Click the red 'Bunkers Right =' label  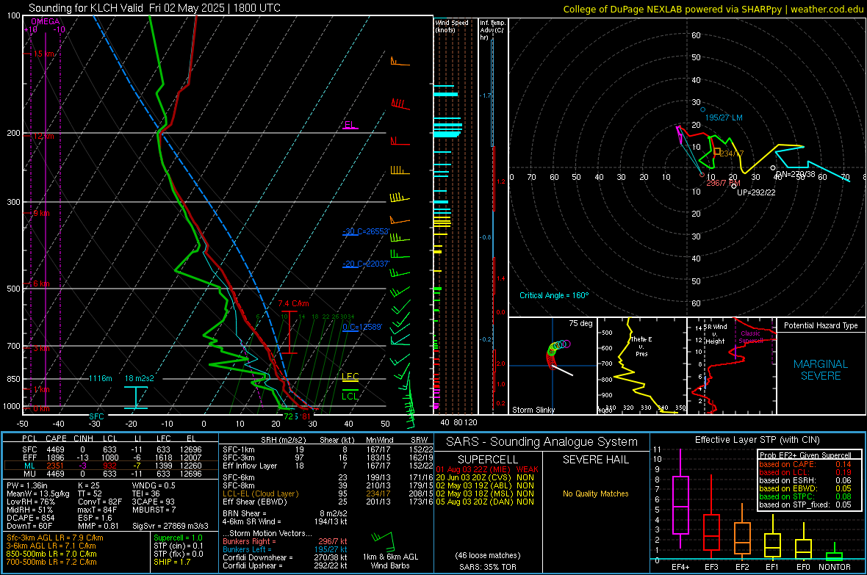click(249, 541)
